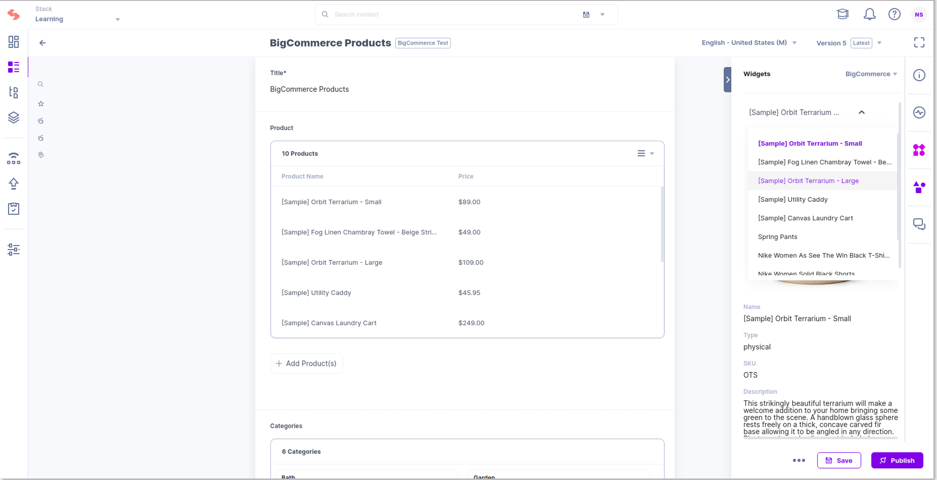Expand the English - United States locale dropdown
This screenshot has height=480, width=937.
[749, 42]
